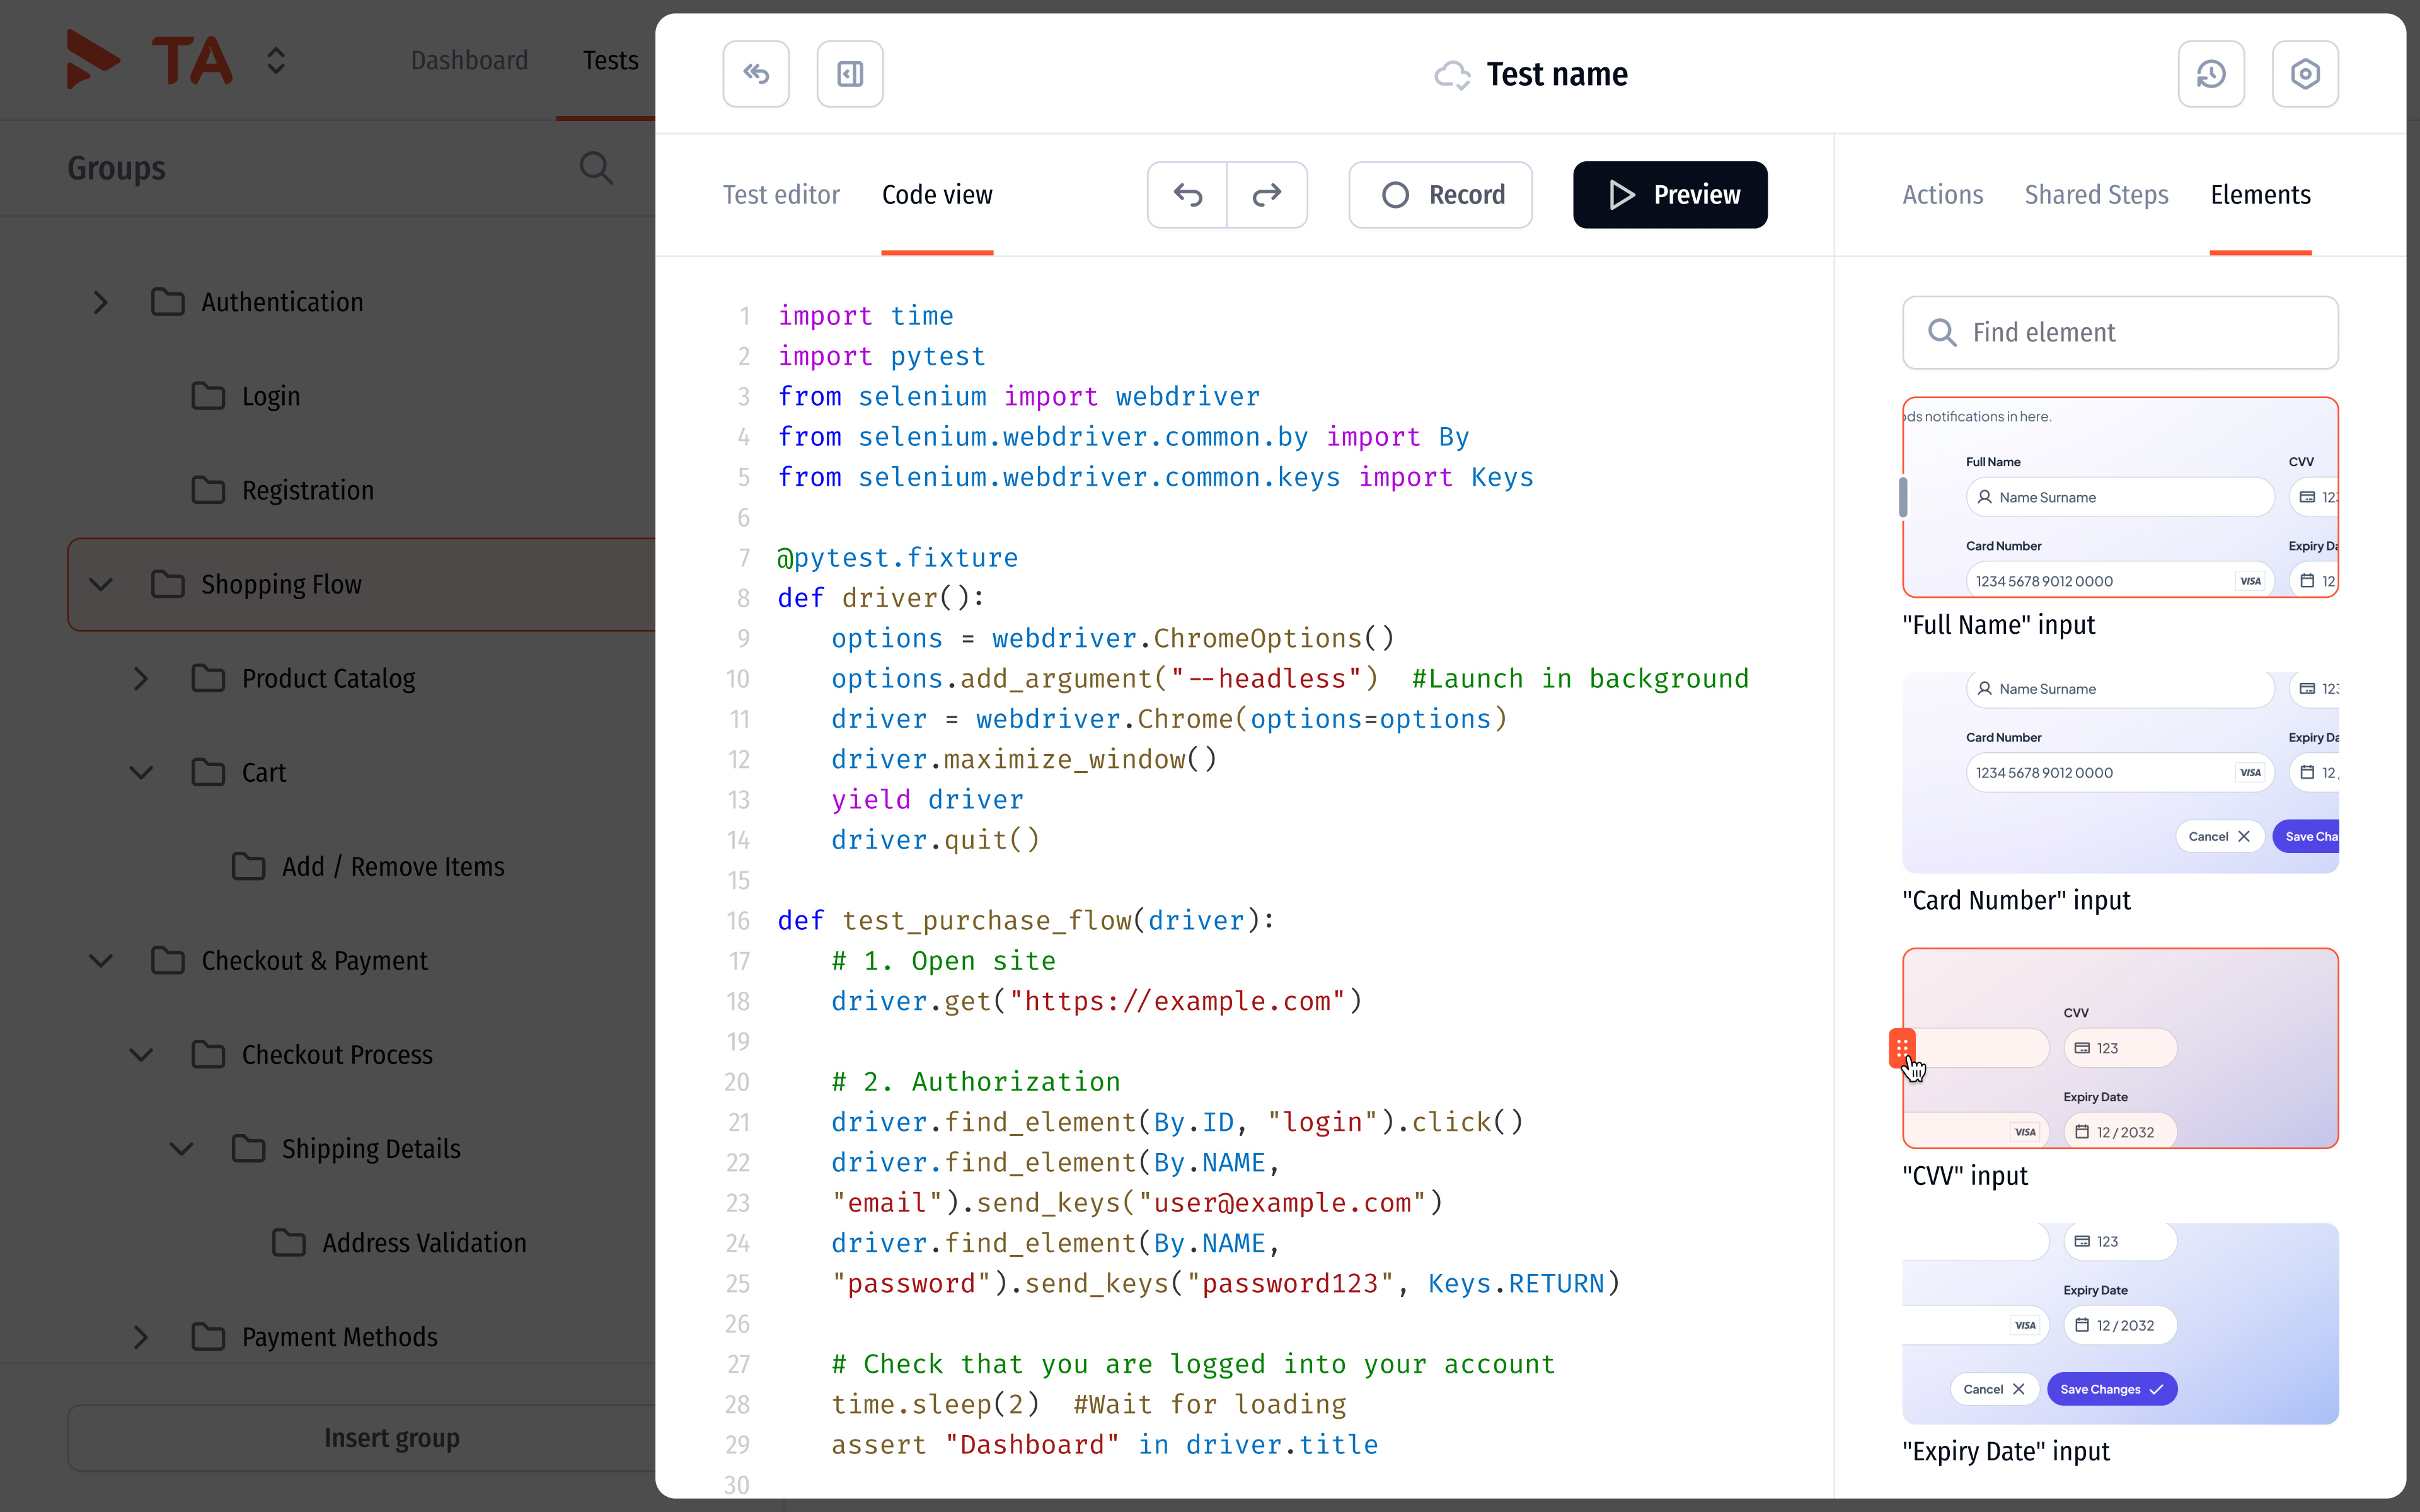Select the "CVV" input element thumbnail
The width and height of the screenshot is (2420, 1512).
[x=2120, y=1048]
